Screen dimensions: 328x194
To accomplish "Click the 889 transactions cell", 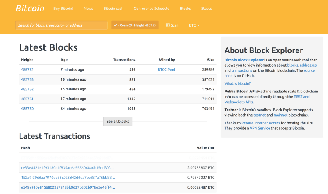I will pos(132,79).
